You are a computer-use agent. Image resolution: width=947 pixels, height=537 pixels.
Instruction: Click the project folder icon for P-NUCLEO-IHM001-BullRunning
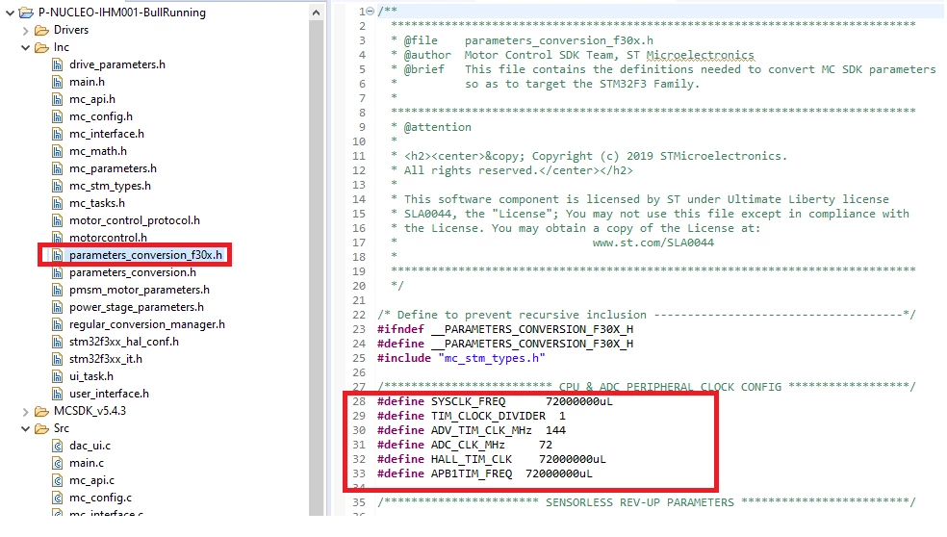click(26, 13)
